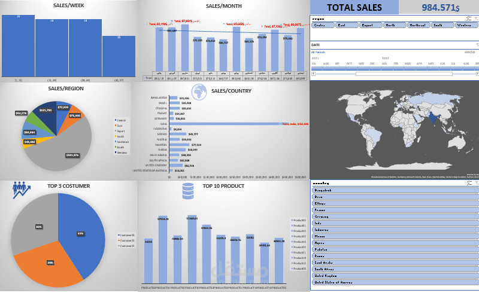The image size is (479, 293).
Task: Select the India bar in SALES/COUNTRY chart
Action: [x=225, y=124]
